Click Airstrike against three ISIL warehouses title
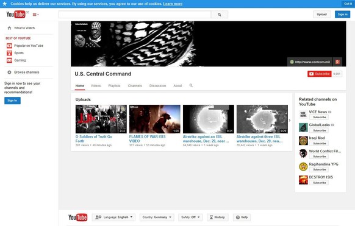 tap(259, 139)
